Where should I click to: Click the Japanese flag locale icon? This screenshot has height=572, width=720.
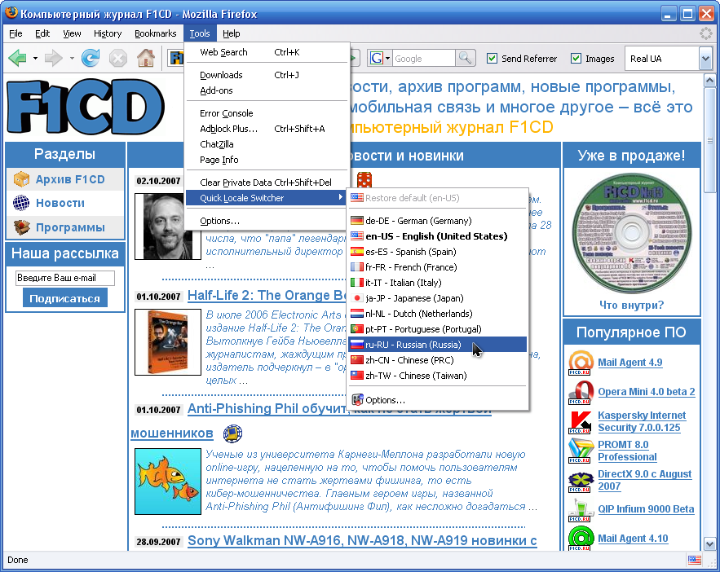pos(357,298)
